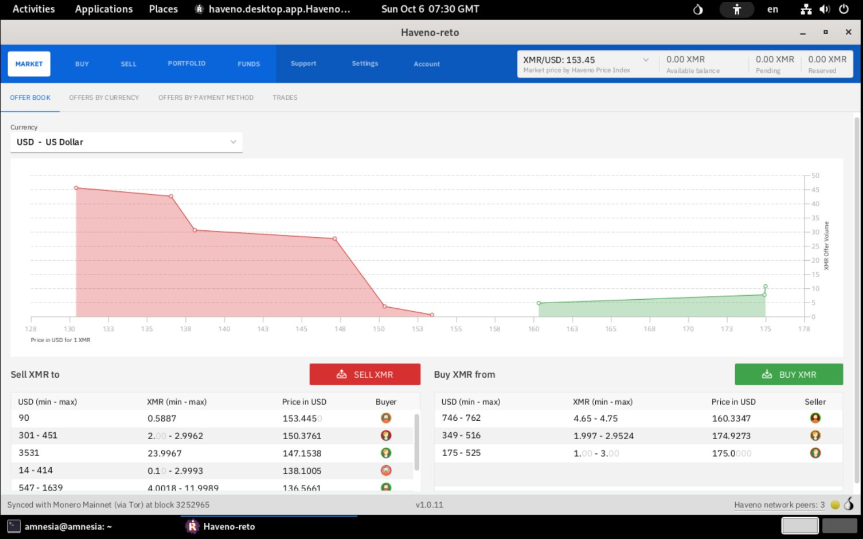Expand the XMR/USD market price dropdown
This screenshot has height=539, width=863.
(646, 60)
